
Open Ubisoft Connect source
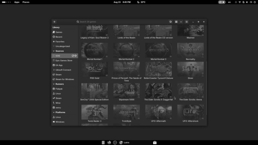click(x=64, y=70)
